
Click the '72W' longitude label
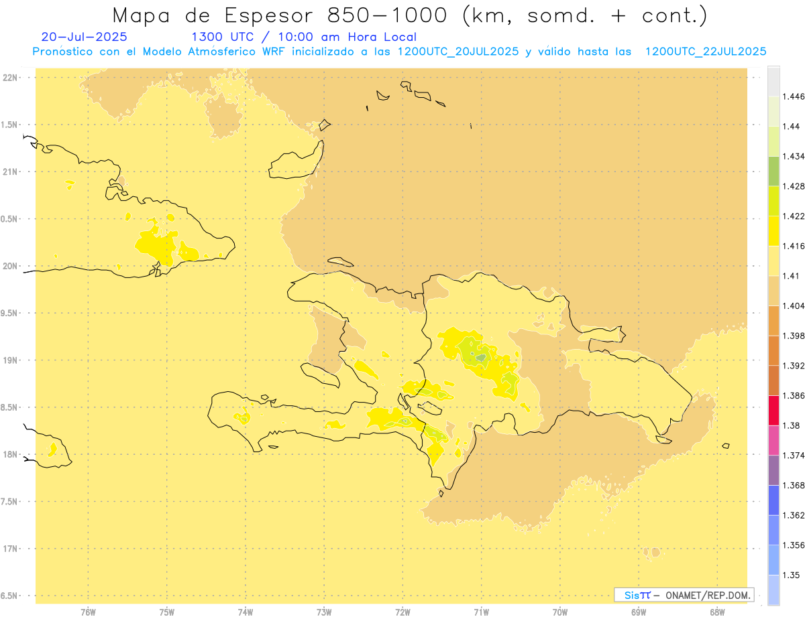point(402,612)
